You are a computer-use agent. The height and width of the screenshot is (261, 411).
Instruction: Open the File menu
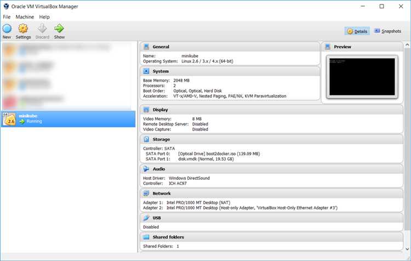point(7,17)
